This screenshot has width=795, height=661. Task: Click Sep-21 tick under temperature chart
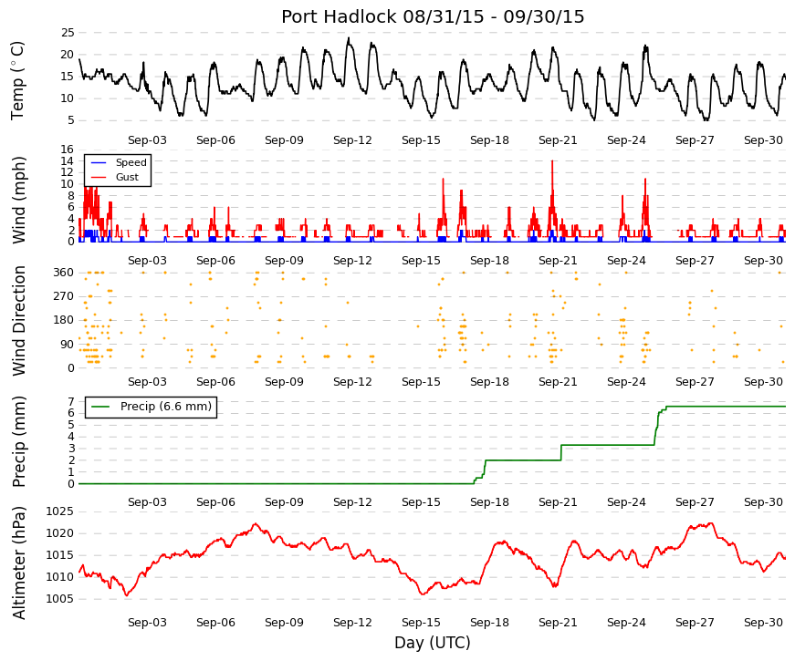click(558, 140)
